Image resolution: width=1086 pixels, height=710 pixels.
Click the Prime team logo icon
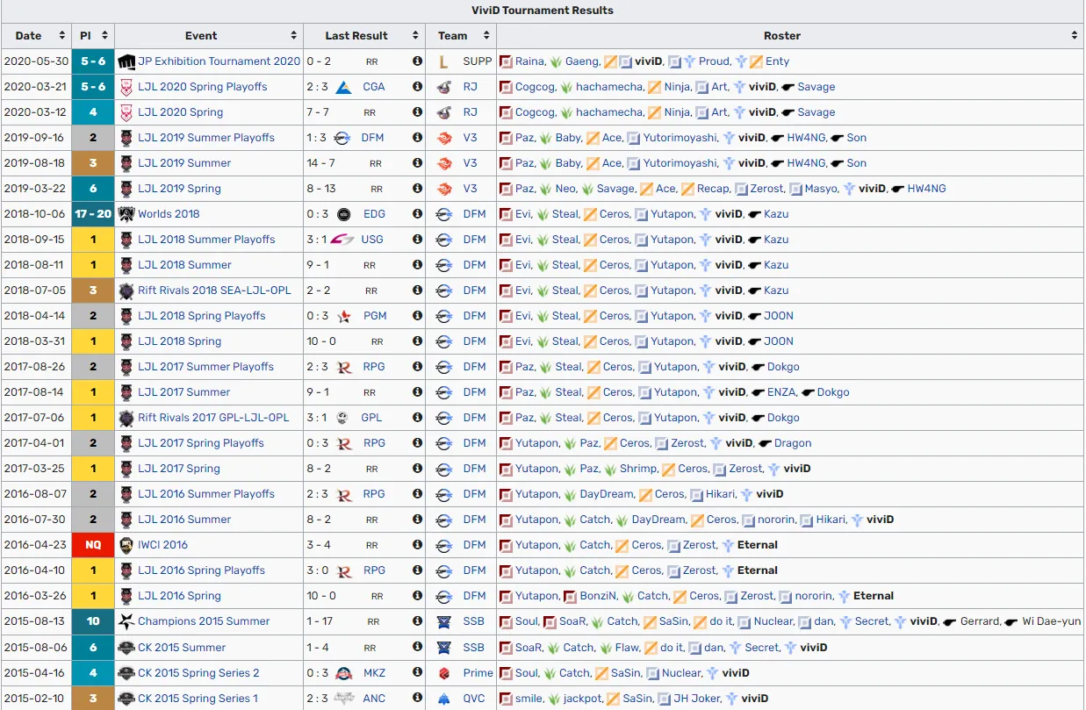(x=444, y=673)
